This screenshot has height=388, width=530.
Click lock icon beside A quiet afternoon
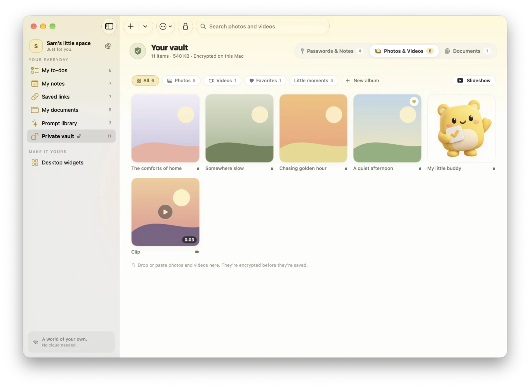pyautogui.click(x=420, y=168)
